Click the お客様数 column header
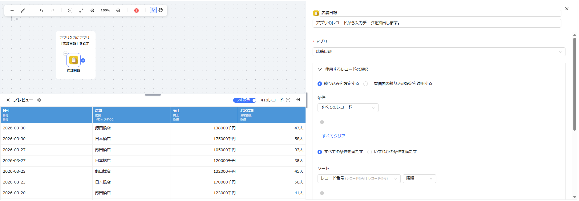Screen dimensions: 579x201 coord(272,115)
